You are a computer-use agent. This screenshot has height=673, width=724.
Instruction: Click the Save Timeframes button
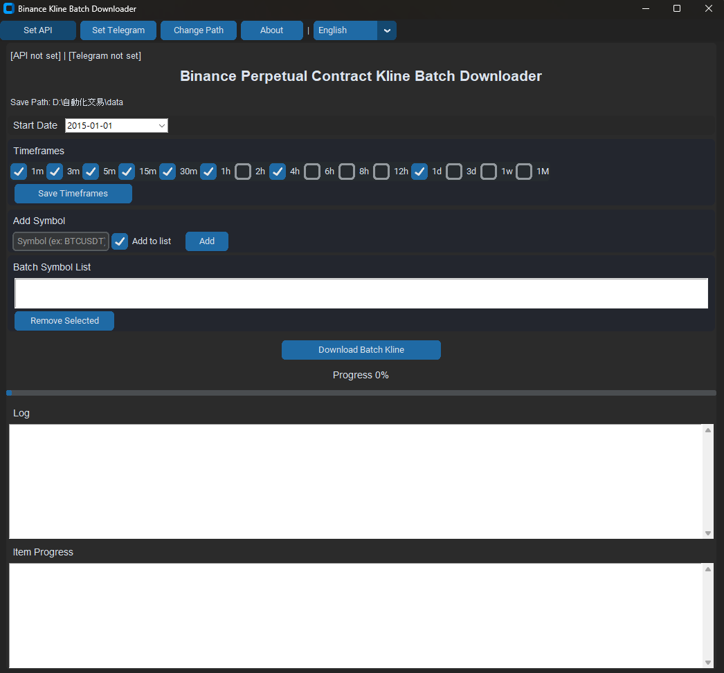pyautogui.click(x=73, y=194)
